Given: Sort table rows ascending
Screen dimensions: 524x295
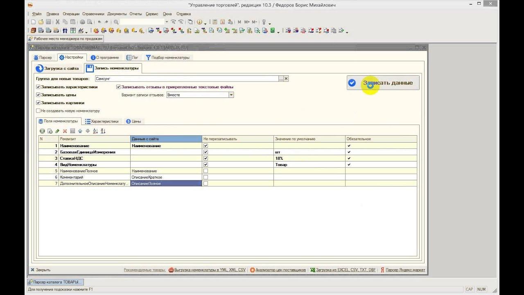Looking at the screenshot, I should click(x=95, y=131).
